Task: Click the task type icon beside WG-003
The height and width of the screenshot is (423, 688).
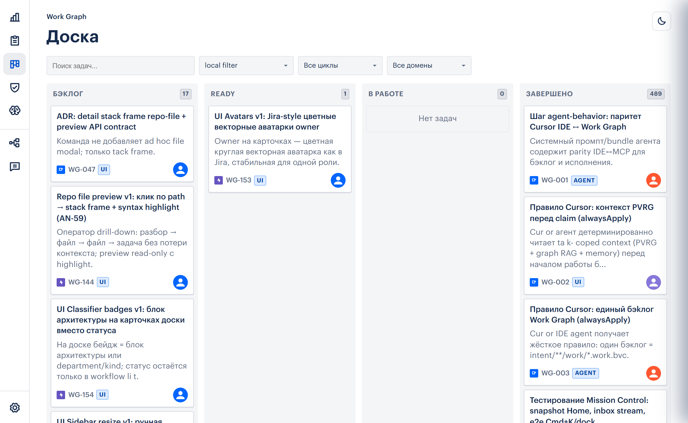Action: point(534,373)
